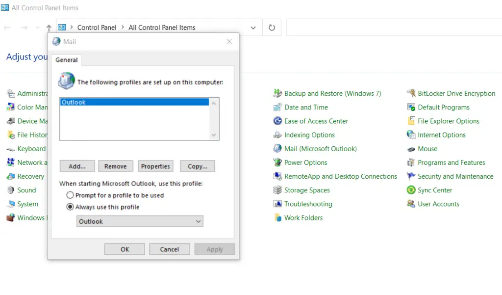502x295 pixels.
Task: Switch to the General tab
Action: point(66,60)
